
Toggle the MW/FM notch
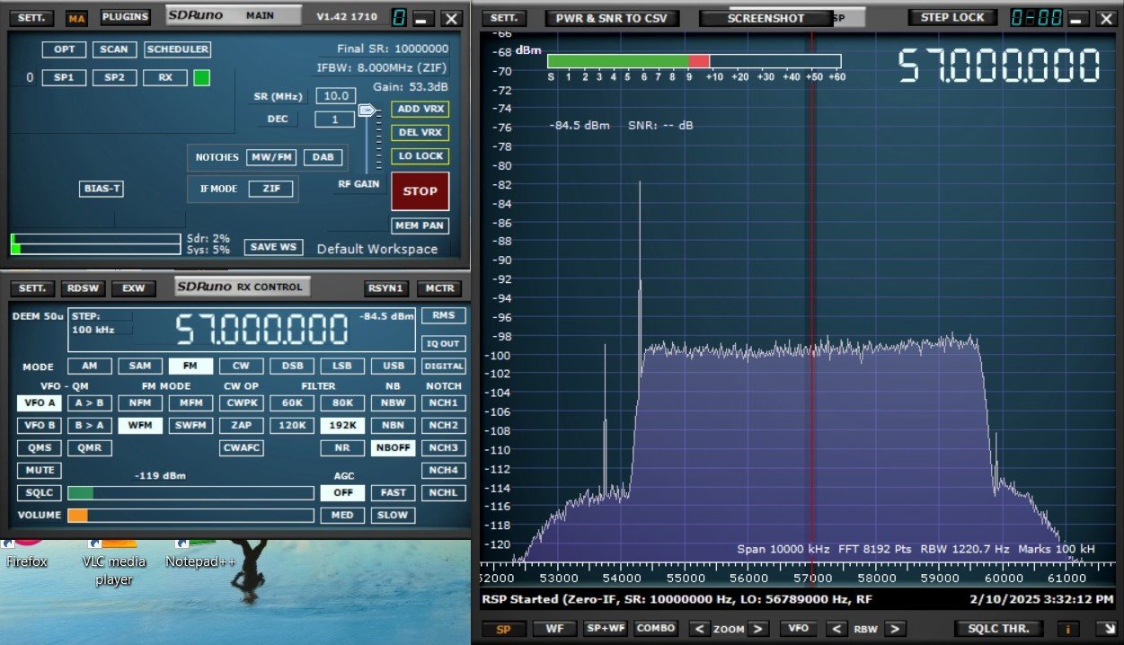(270, 157)
